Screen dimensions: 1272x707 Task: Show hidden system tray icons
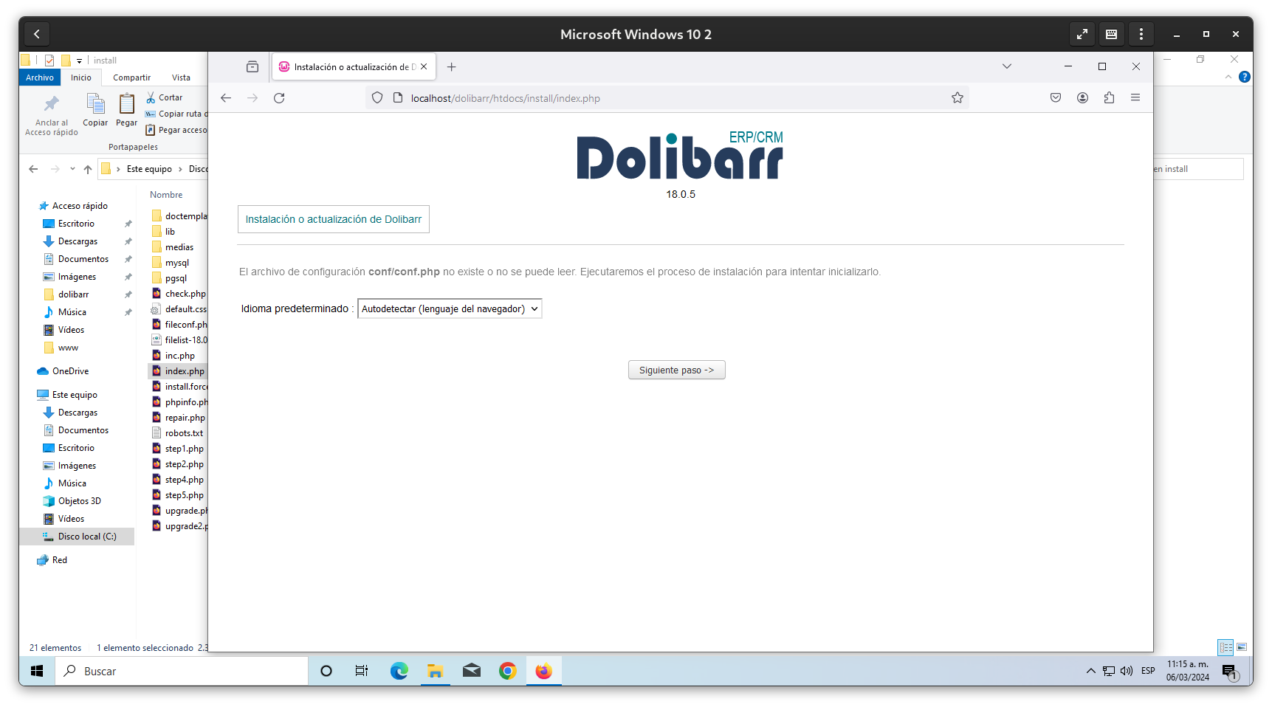coord(1090,671)
